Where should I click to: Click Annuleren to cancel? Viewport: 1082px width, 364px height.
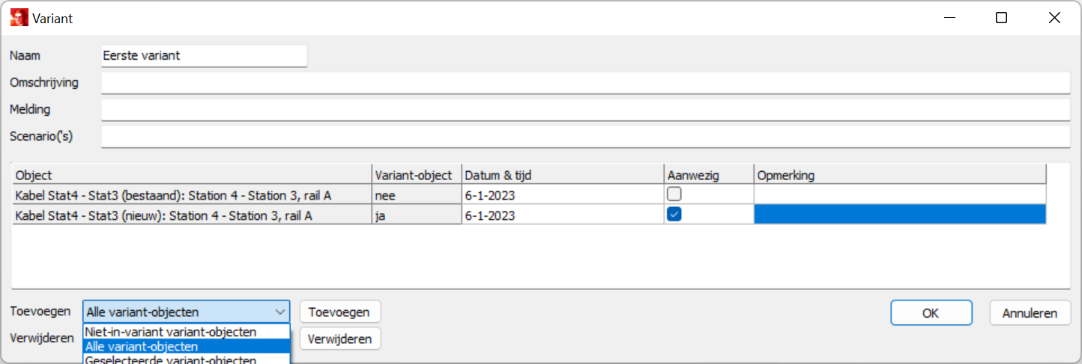point(1030,313)
